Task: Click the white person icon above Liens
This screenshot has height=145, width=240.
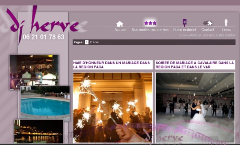Action: (x=226, y=22)
